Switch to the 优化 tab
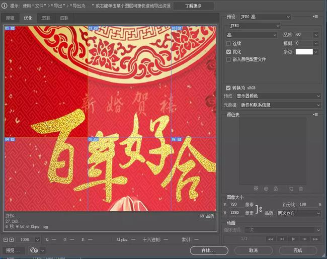Image resolution: width=327 pixels, height=259 pixels. [x=28, y=18]
